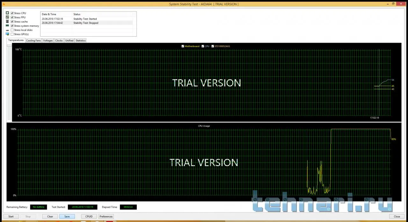Click the RAM module icon beside Stress system memory
The height and width of the screenshot is (222, 408).
pyautogui.click(x=7, y=25)
